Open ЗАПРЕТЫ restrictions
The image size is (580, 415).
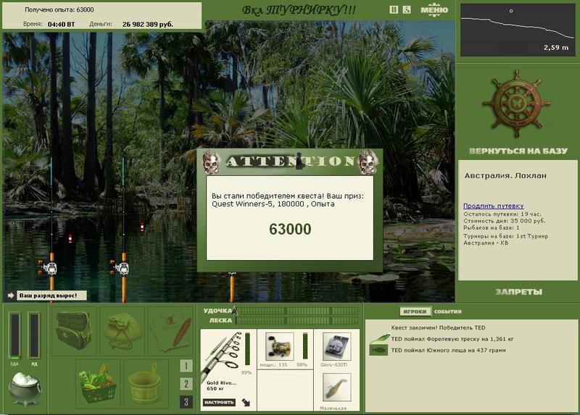coord(518,292)
